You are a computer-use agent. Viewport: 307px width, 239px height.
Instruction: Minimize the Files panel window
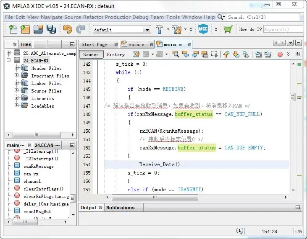coord(72,44)
